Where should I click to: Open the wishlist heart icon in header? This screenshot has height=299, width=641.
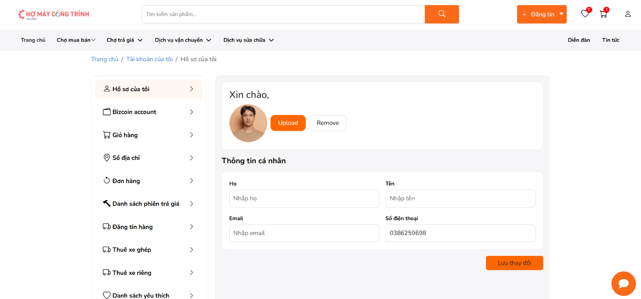click(x=585, y=14)
